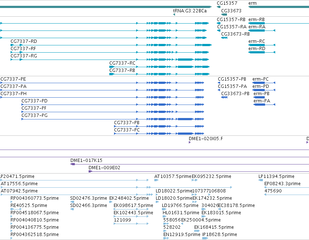Click EST EK168415.5prime
The height and width of the screenshot is (240, 309).
pos(214,227)
